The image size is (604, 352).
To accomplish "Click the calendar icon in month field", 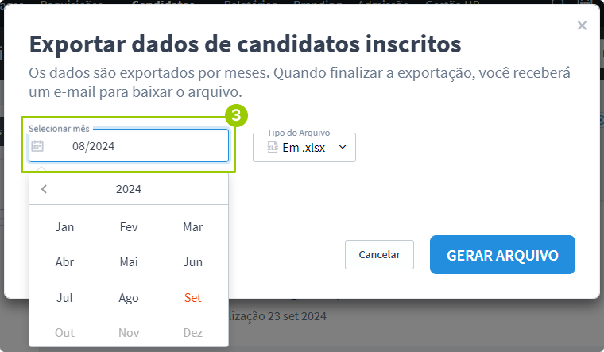I will click(37, 146).
